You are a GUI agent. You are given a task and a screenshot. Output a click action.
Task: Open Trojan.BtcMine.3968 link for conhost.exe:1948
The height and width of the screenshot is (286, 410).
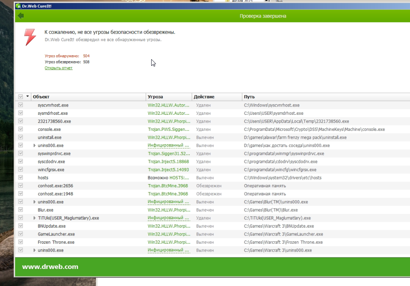tap(168, 194)
